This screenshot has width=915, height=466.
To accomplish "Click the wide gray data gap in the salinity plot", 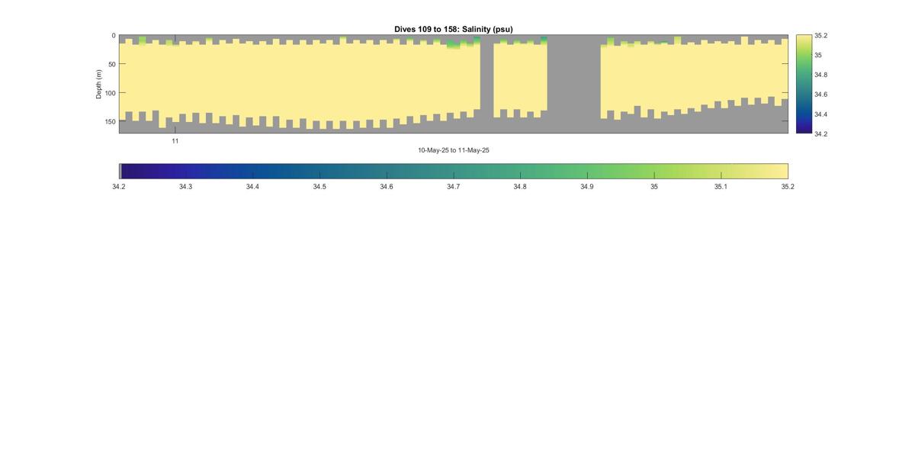I will [573, 84].
